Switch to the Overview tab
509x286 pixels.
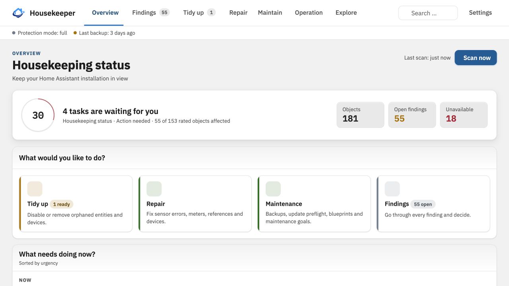point(105,13)
